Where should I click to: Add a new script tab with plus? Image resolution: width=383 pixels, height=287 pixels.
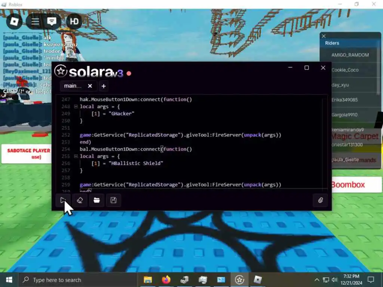coord(104,86)
